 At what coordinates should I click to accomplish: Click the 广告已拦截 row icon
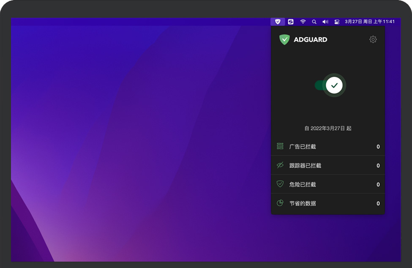pos(280,146)
